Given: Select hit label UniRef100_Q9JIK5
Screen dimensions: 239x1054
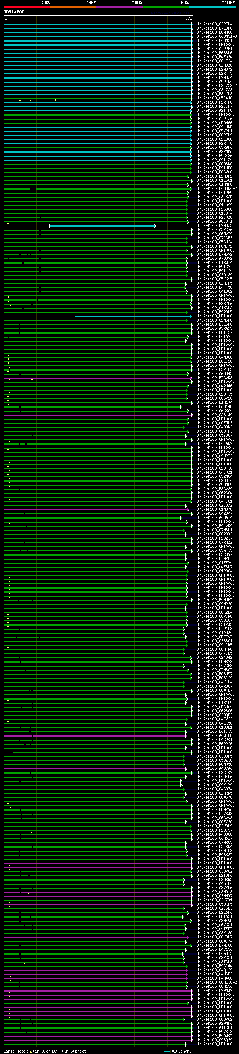Looking at the screenshot, I should (214, 645).
